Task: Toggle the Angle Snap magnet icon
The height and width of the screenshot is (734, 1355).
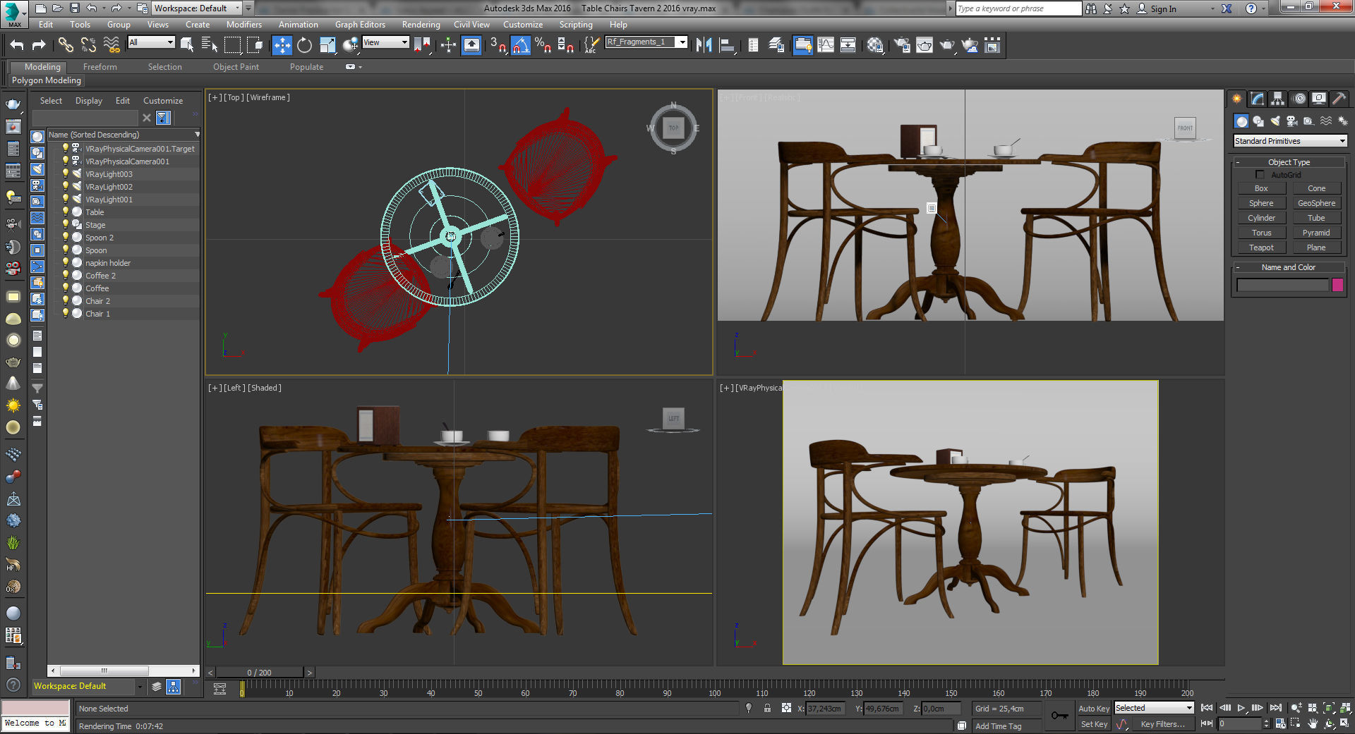Action: click(x=521, y=45)
